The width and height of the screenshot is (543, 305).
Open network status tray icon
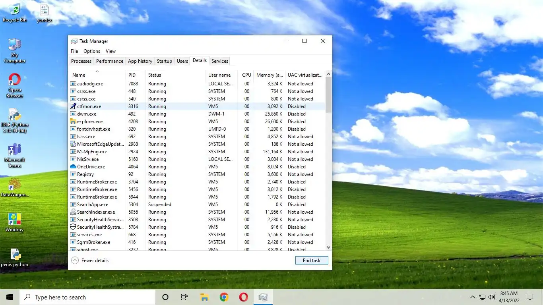point(482,297)
